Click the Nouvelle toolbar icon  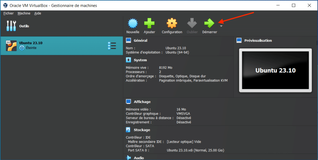point(133,23)
